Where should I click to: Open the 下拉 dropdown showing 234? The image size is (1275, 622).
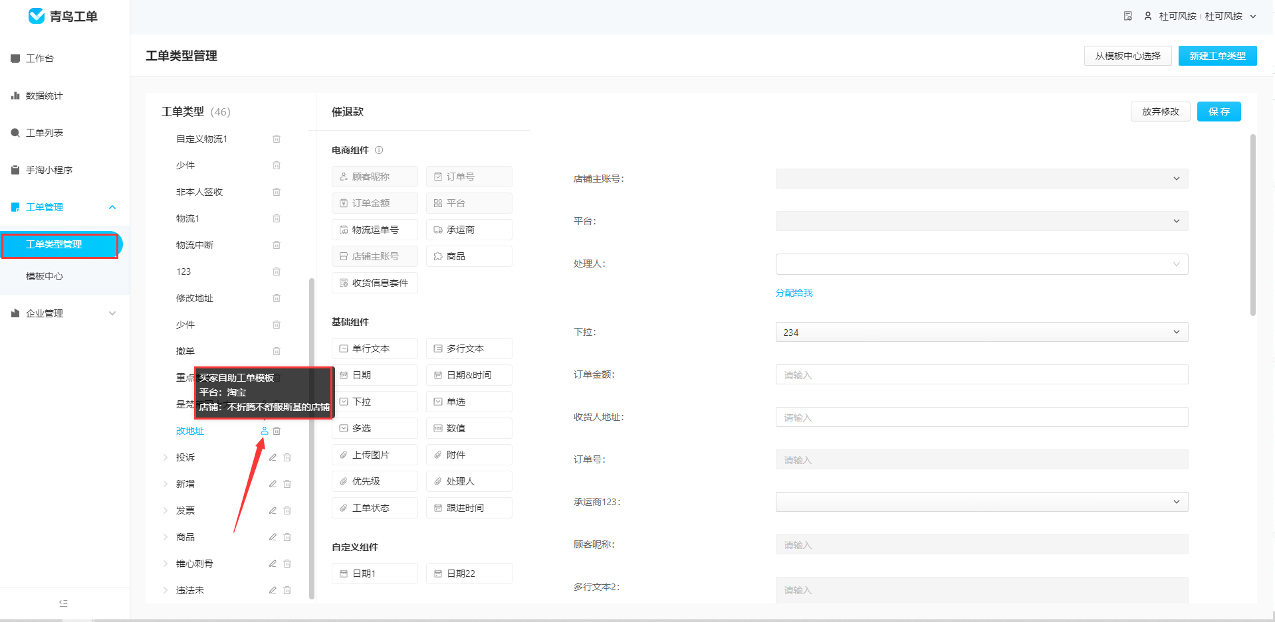pos(982,332)
